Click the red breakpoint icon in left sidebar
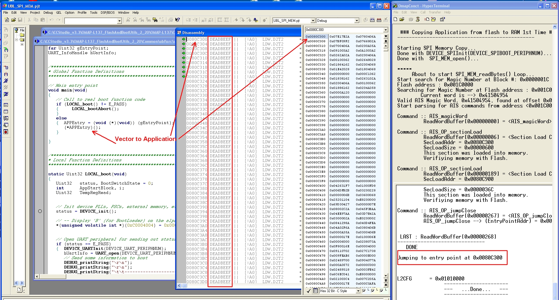Image resolution: width=559 pixels, height=300 pixels. point(6,132)
